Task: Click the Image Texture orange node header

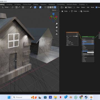Action: click(x=72, y=32)
